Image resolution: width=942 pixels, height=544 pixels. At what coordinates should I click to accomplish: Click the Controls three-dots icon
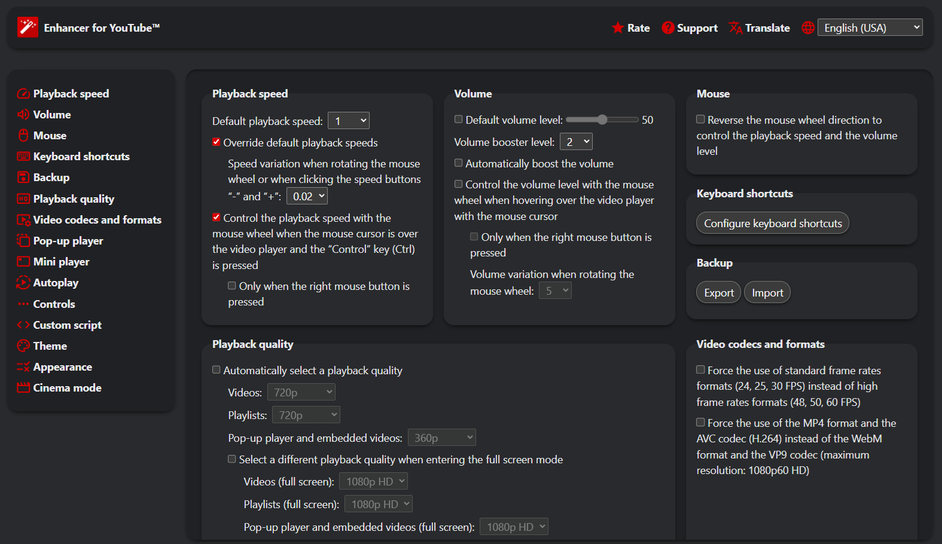point(23,304)
